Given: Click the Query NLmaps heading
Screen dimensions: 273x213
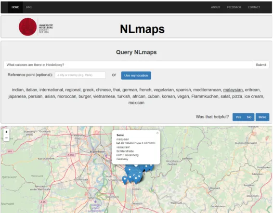Looking at the screenshot, I should (136, 52).
